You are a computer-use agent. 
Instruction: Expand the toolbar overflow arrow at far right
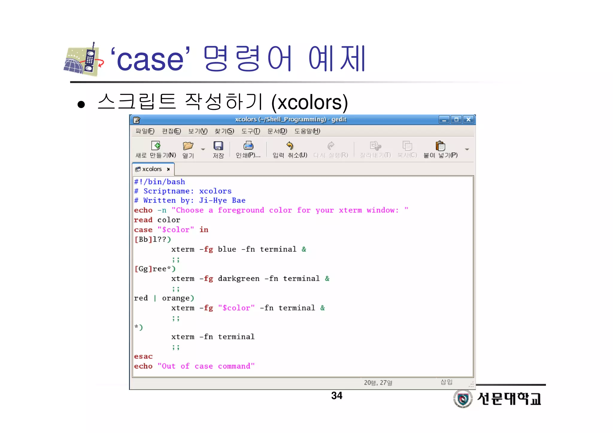467,149
